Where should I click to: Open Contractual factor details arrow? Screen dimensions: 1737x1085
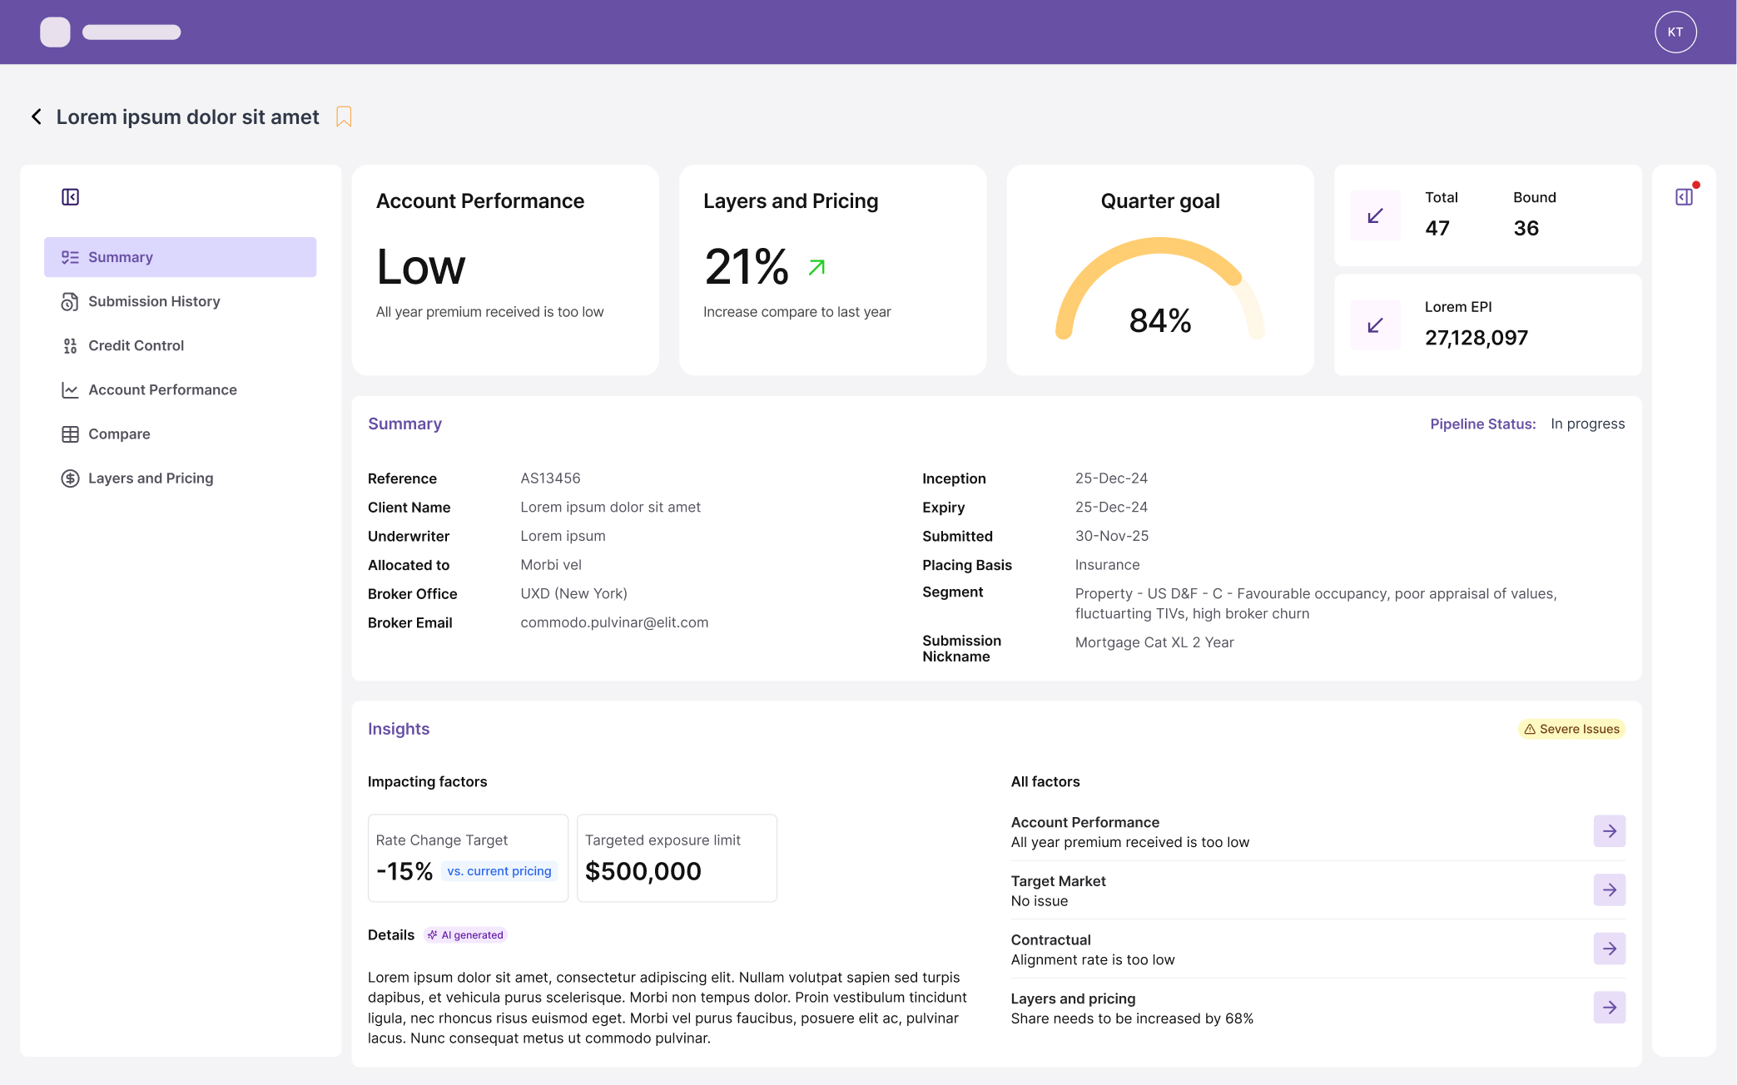click(1609, 949)
